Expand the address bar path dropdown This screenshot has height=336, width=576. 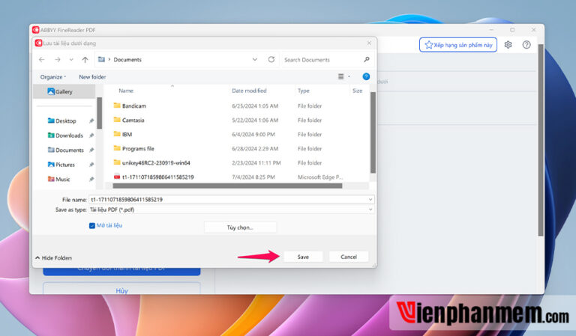256,59
